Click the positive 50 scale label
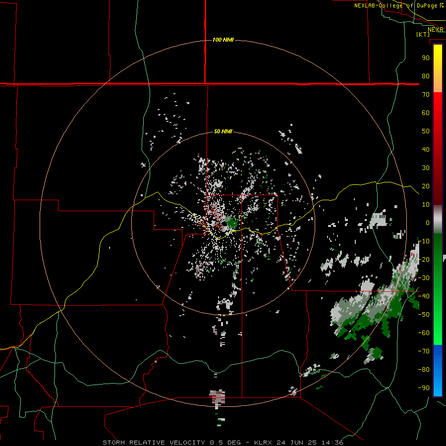446x446 pixels. pos(426,131)
